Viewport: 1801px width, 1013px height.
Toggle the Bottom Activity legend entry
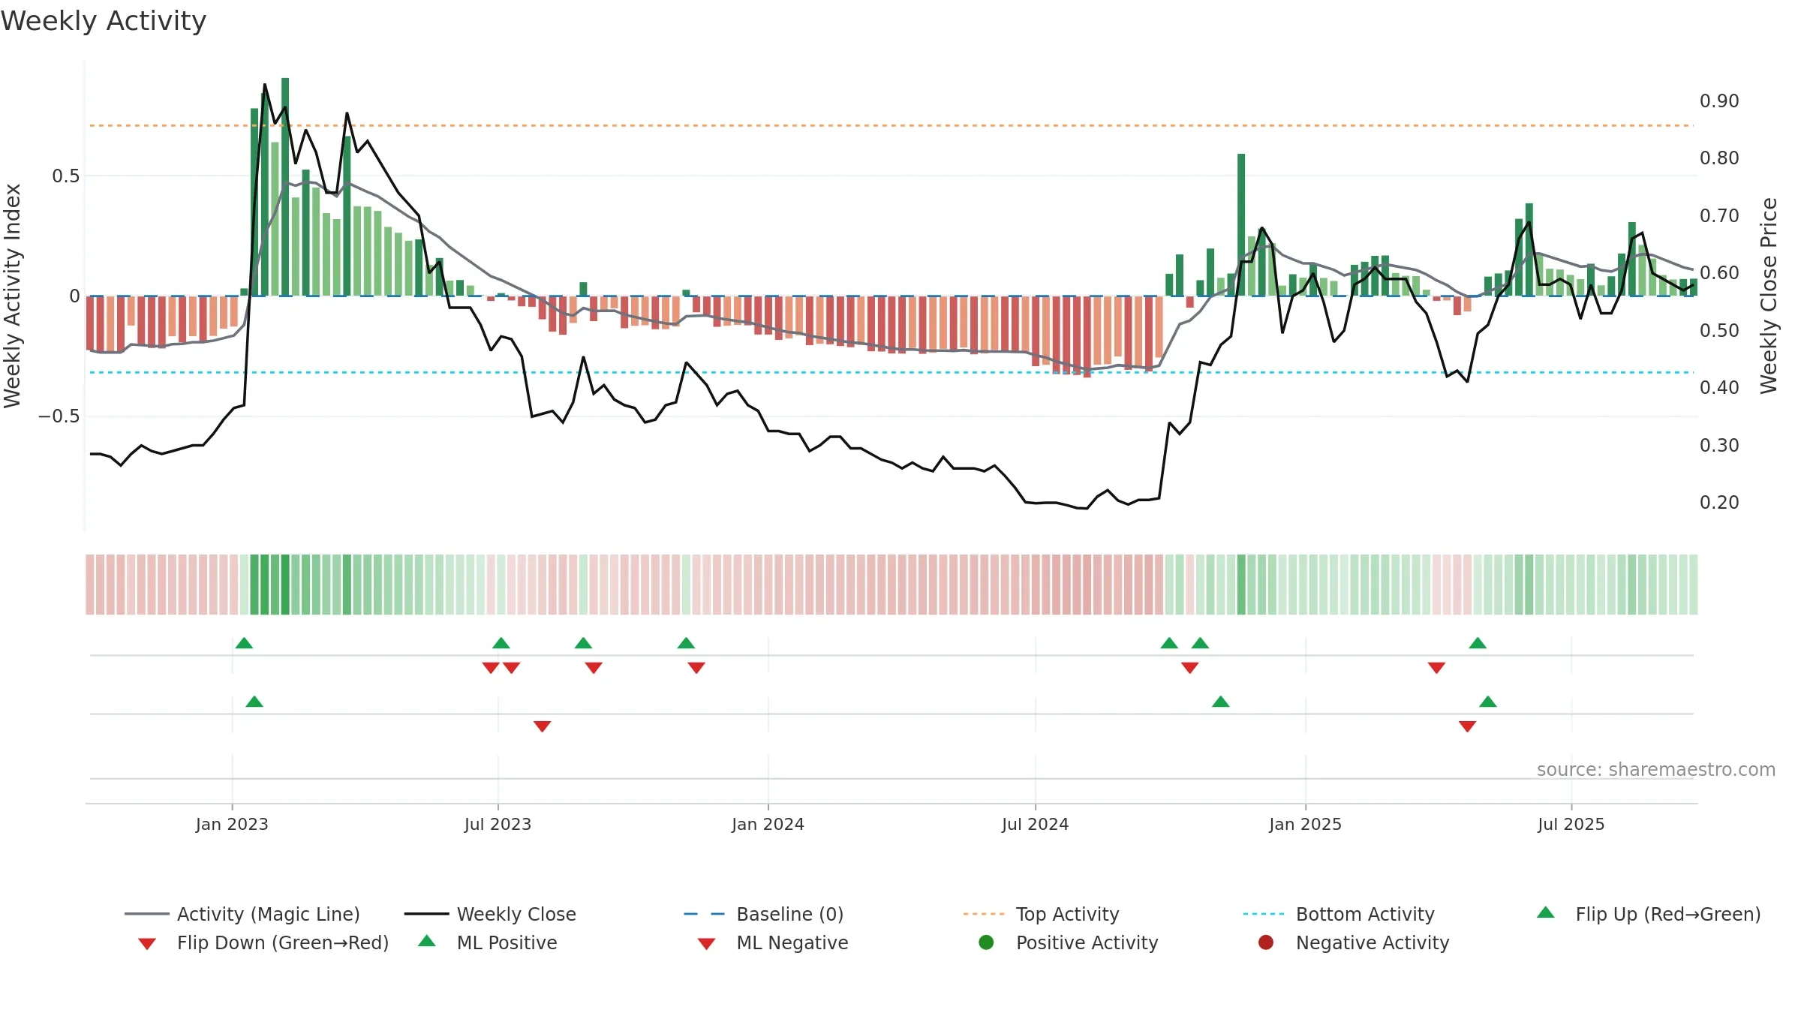pos(1339,914)
